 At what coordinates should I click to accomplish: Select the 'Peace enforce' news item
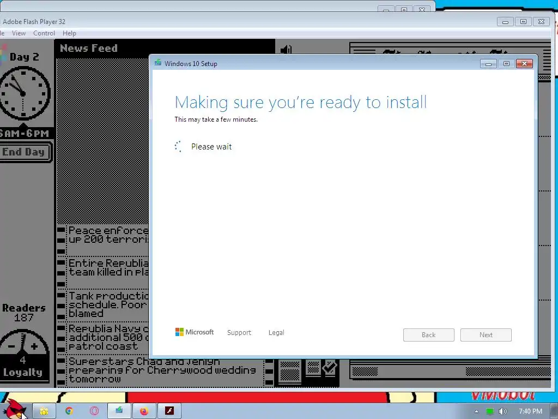pos(103,240)
